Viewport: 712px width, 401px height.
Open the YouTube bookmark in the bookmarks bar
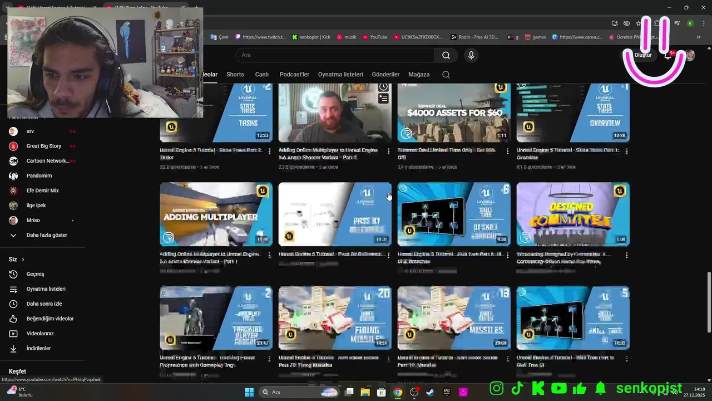(375, 37)
